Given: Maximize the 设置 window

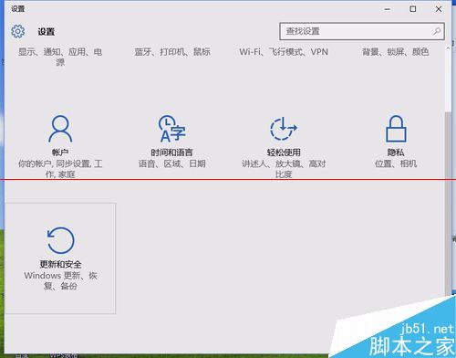Looking at the screenshot, I should tap(413, 9).
